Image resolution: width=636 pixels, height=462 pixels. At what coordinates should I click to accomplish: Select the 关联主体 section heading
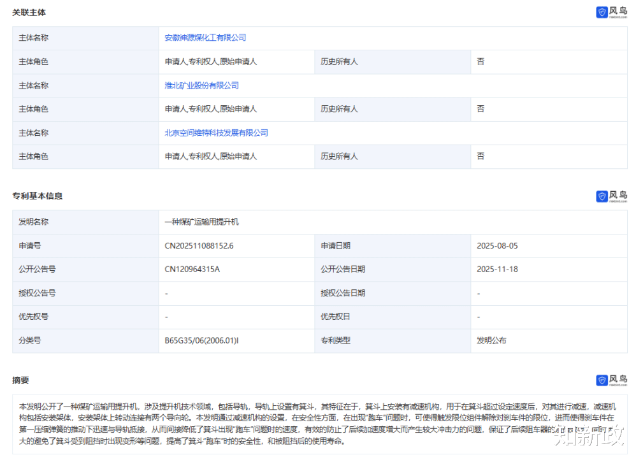coord(29,13)
